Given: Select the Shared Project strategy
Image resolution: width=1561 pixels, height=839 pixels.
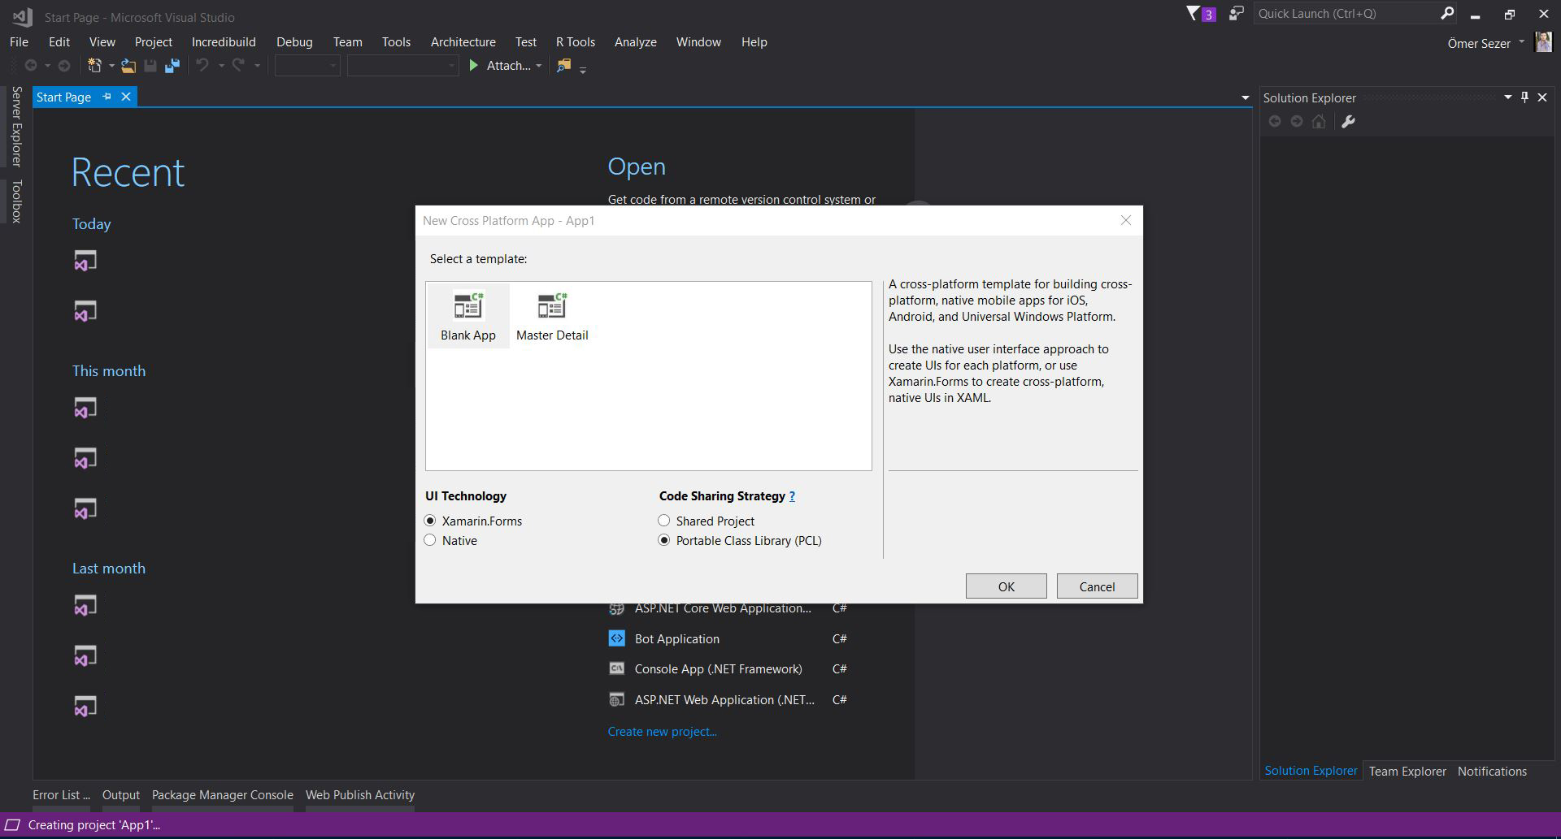Looking at the screenshot, I should [x=664, y=521].
